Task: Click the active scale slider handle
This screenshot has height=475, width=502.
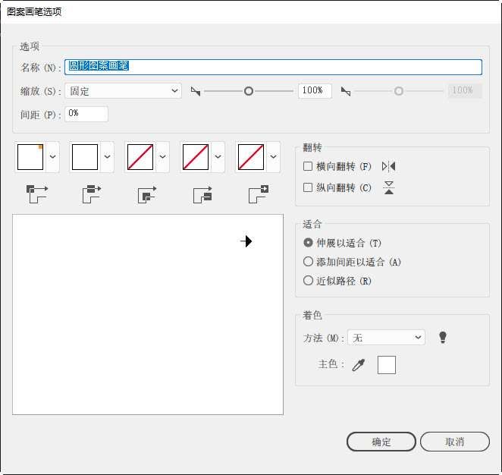Action: pyautogui.click(x=249, y=91)
